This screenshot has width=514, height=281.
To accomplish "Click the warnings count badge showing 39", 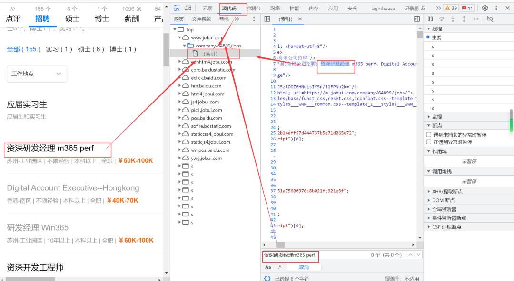I will (x=451, y=8).
